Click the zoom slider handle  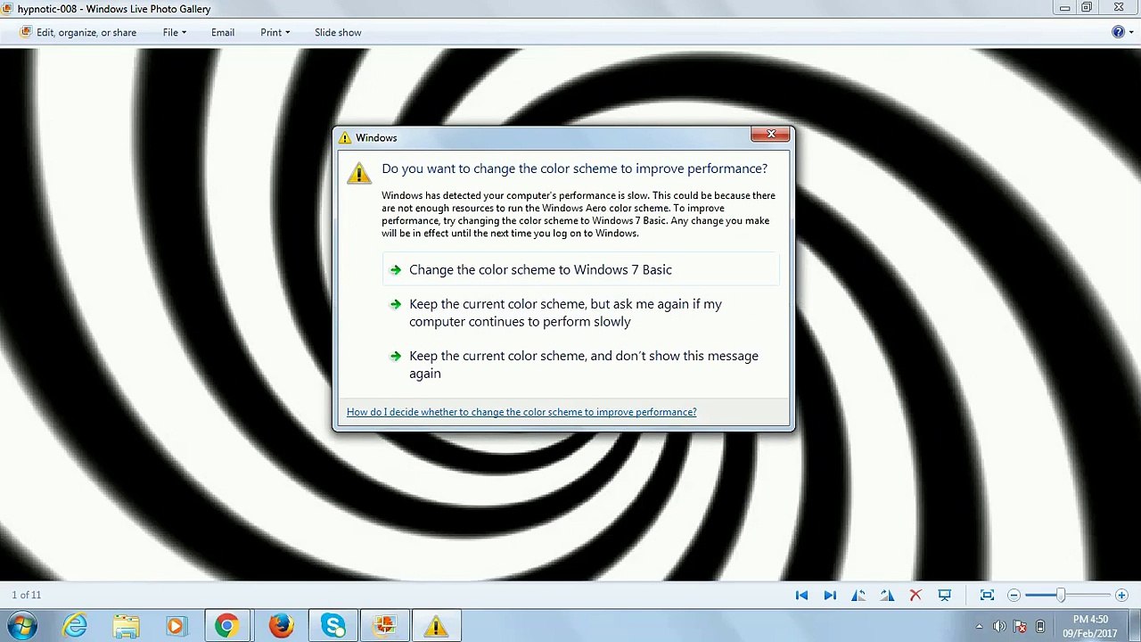pos(1061,595)
